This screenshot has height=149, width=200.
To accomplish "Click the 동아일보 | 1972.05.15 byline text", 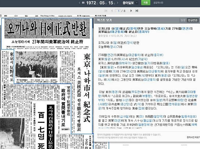I will pos(117,36).
